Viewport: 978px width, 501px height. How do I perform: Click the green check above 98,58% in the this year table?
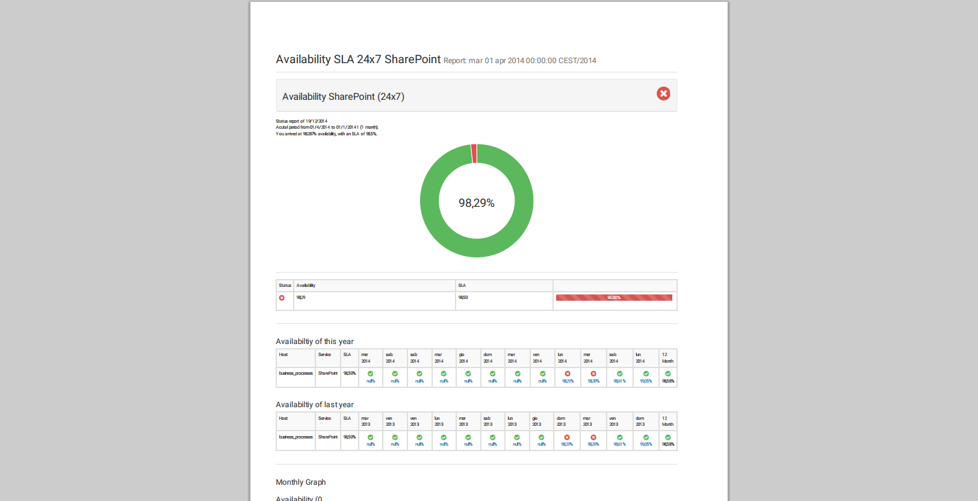(667, 373)
